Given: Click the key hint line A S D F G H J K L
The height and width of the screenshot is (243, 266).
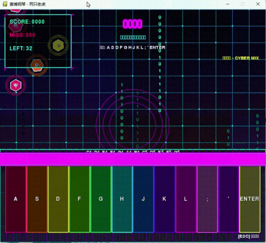Looking at the screenshot, I should point(133,47).
